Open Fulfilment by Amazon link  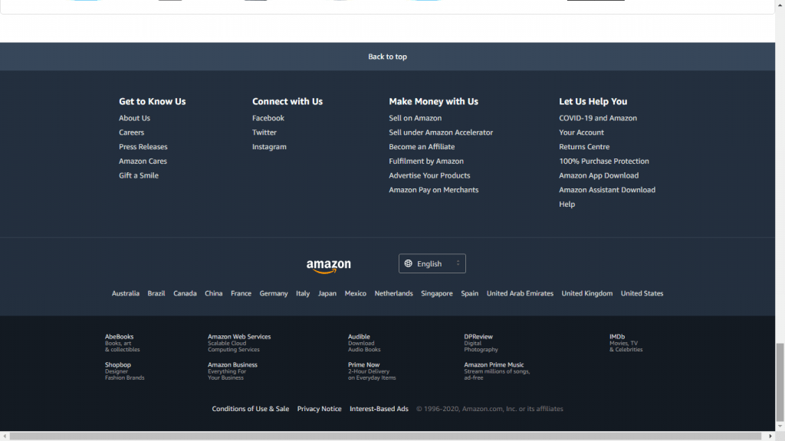[x=426, y=161]
